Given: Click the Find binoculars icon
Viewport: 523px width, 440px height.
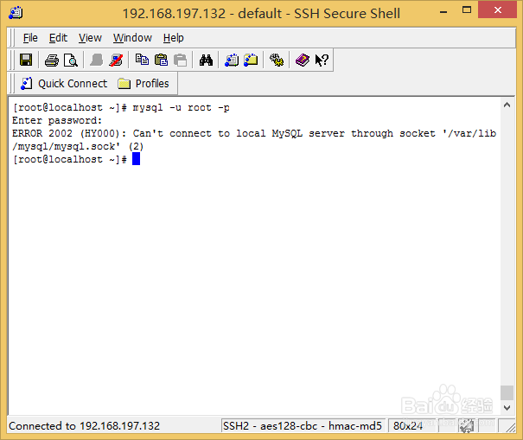Looking at the screenshot, I should pos(206,61).
